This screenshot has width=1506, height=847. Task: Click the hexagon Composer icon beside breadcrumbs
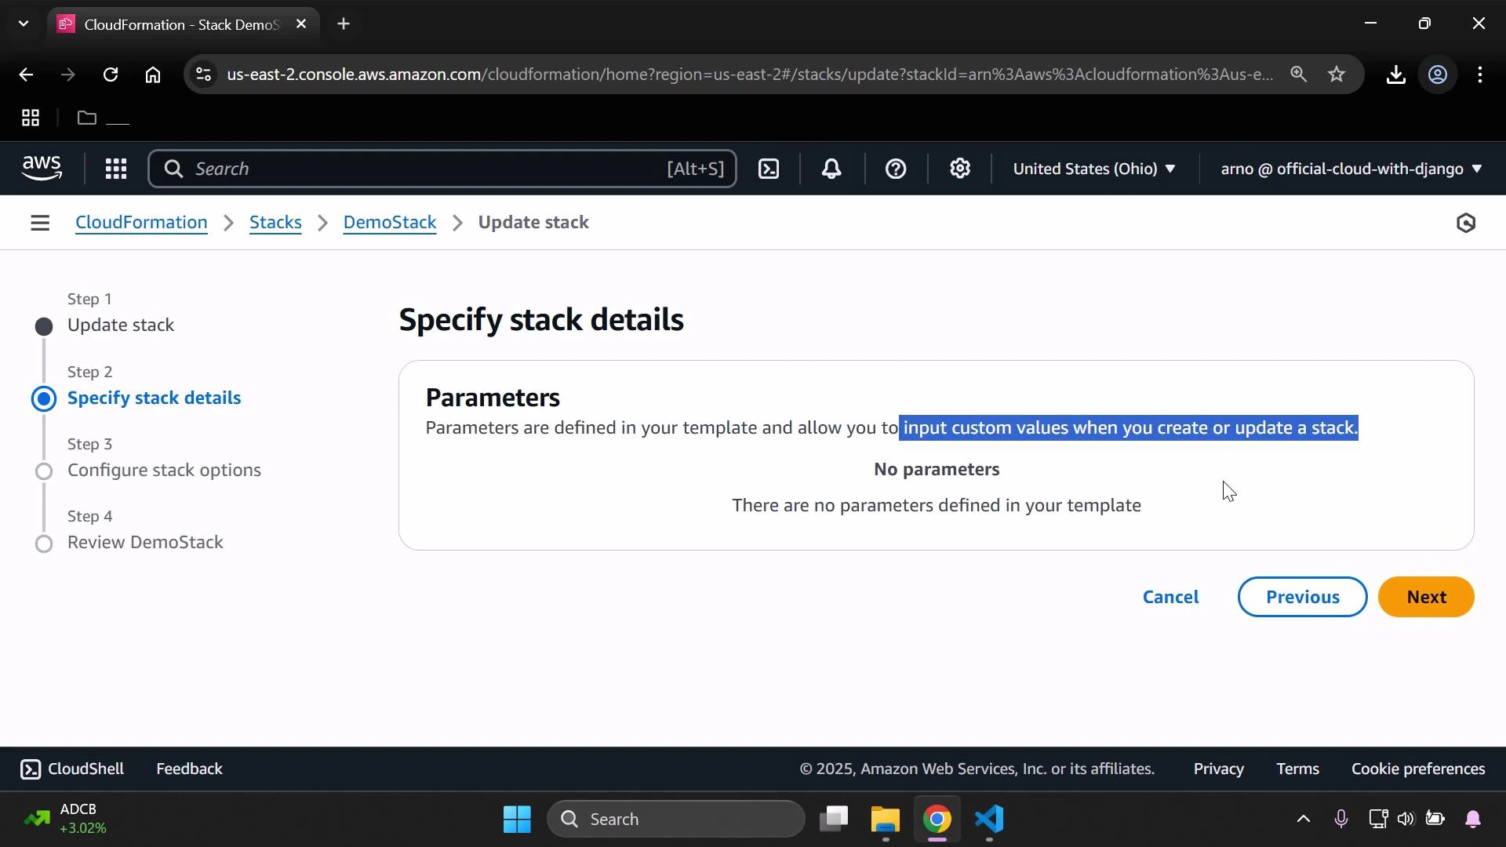[1466, 223]
